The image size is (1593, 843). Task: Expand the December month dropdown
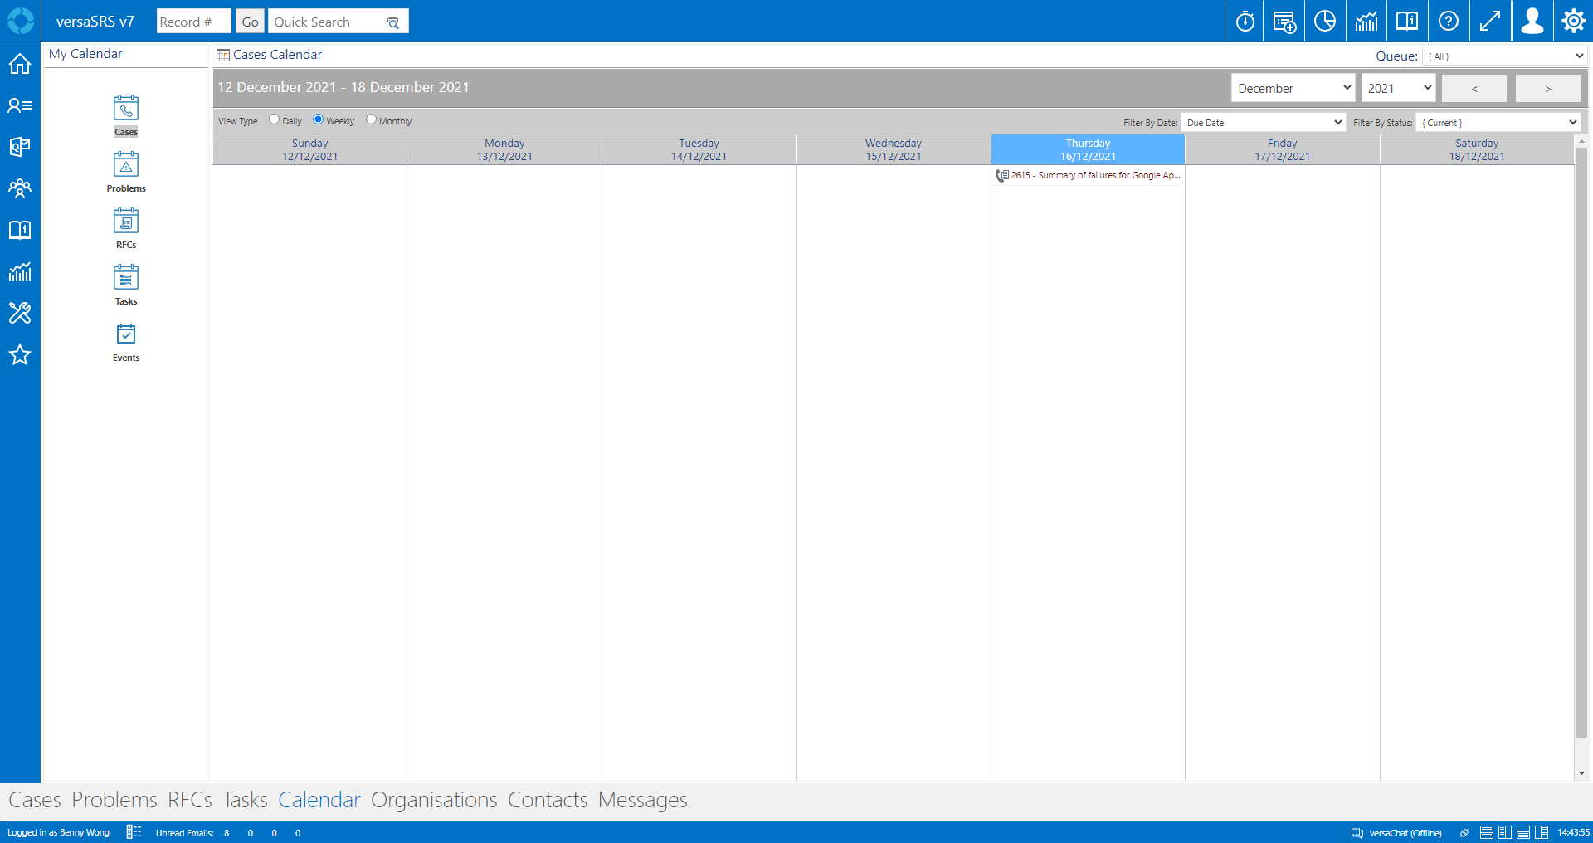[1293, 88]
